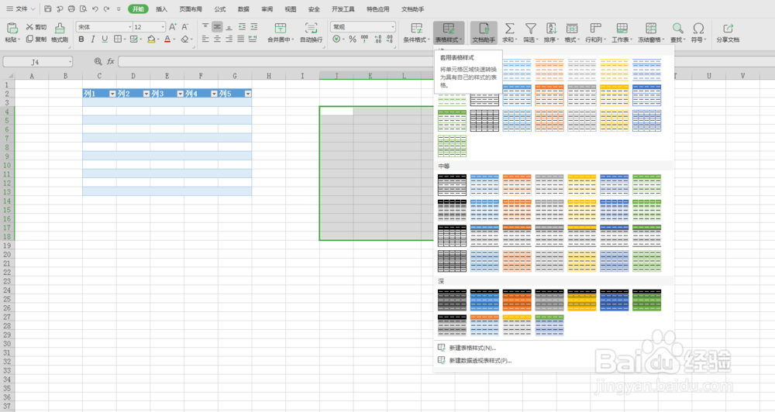Switch to the 插入 ribbon tab

(x=162, y=9)
